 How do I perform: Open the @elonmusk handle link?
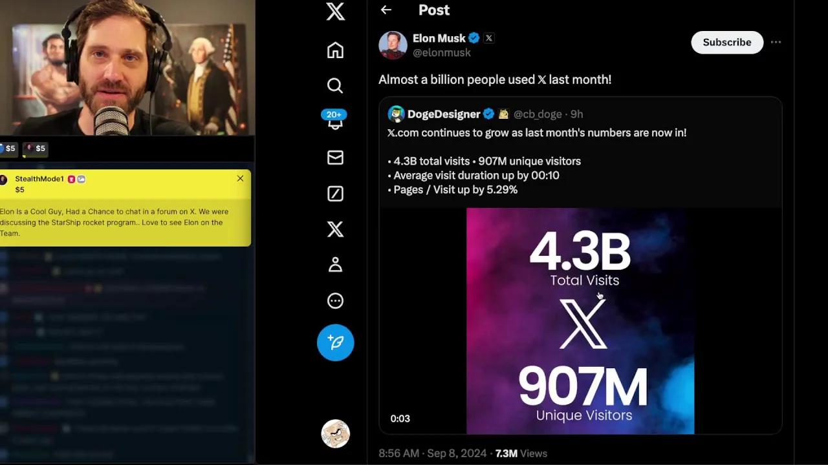tap(442, 53)
